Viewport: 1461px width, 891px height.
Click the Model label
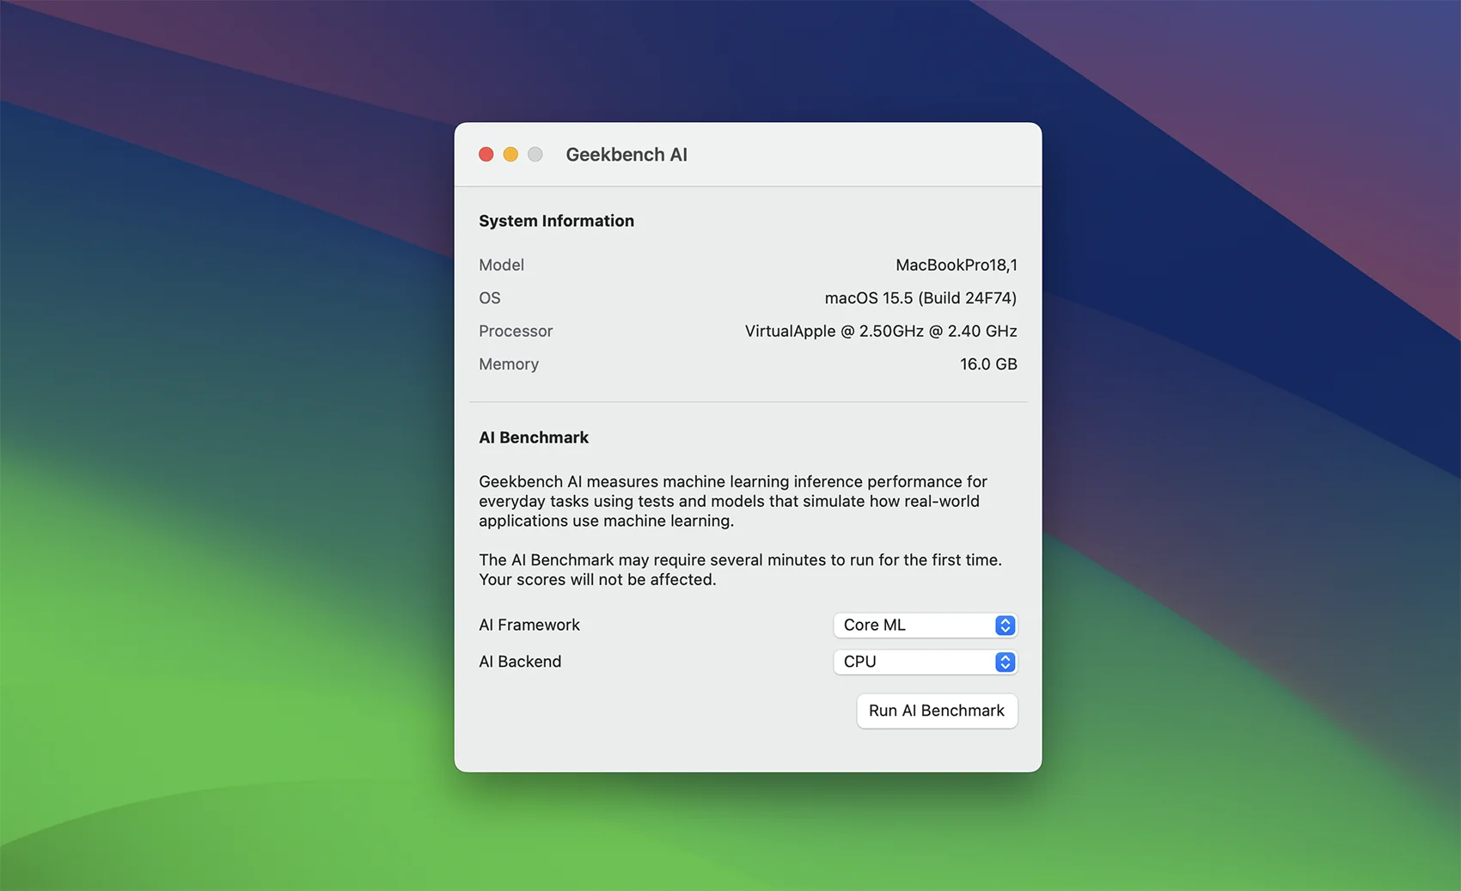[x=501, y=265]
